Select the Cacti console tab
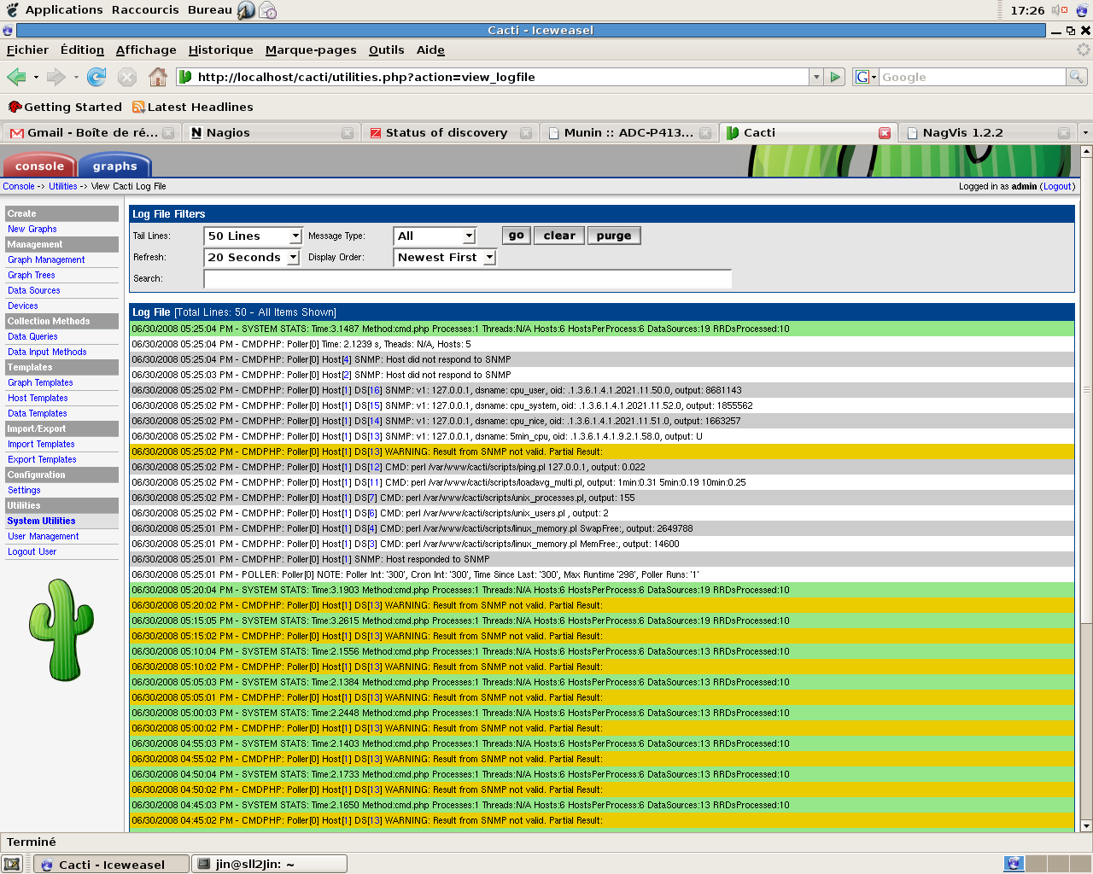1093x874 pixels. click(39, 166)
